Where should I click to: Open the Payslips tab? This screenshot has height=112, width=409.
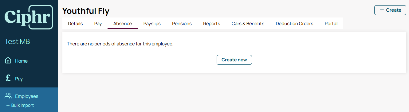(152, 24)
